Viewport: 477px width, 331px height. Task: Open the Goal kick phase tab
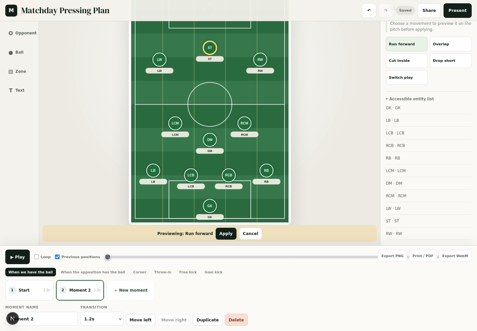click(214, 272)
